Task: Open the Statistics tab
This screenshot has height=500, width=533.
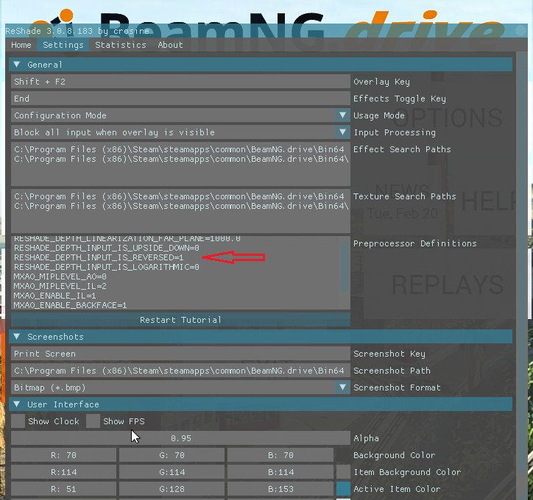Action: click(120, 45)
